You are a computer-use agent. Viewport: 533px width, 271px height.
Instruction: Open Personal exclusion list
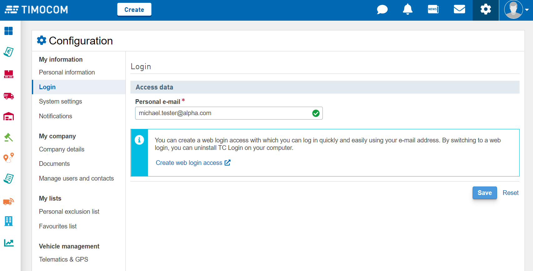point(69,212)
